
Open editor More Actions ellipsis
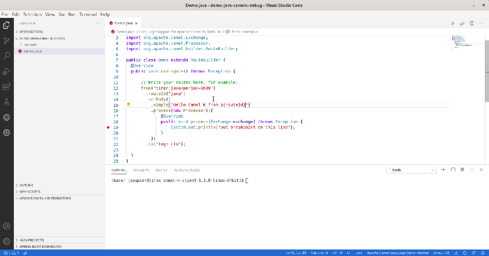tap(482, 24)
